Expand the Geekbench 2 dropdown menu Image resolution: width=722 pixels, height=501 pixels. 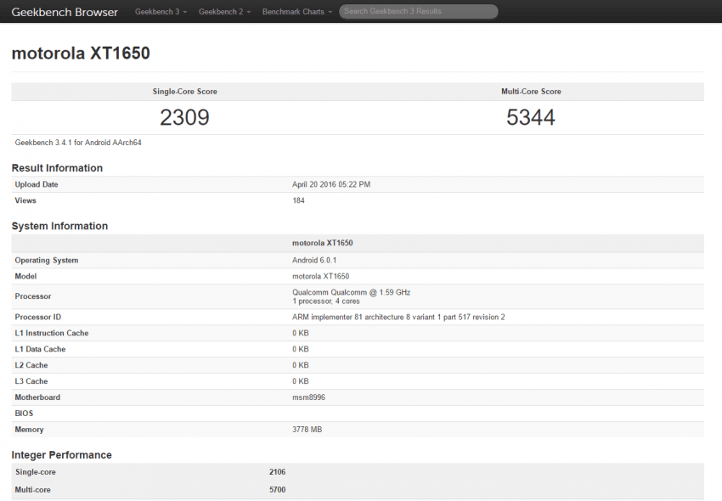[224, 12]
